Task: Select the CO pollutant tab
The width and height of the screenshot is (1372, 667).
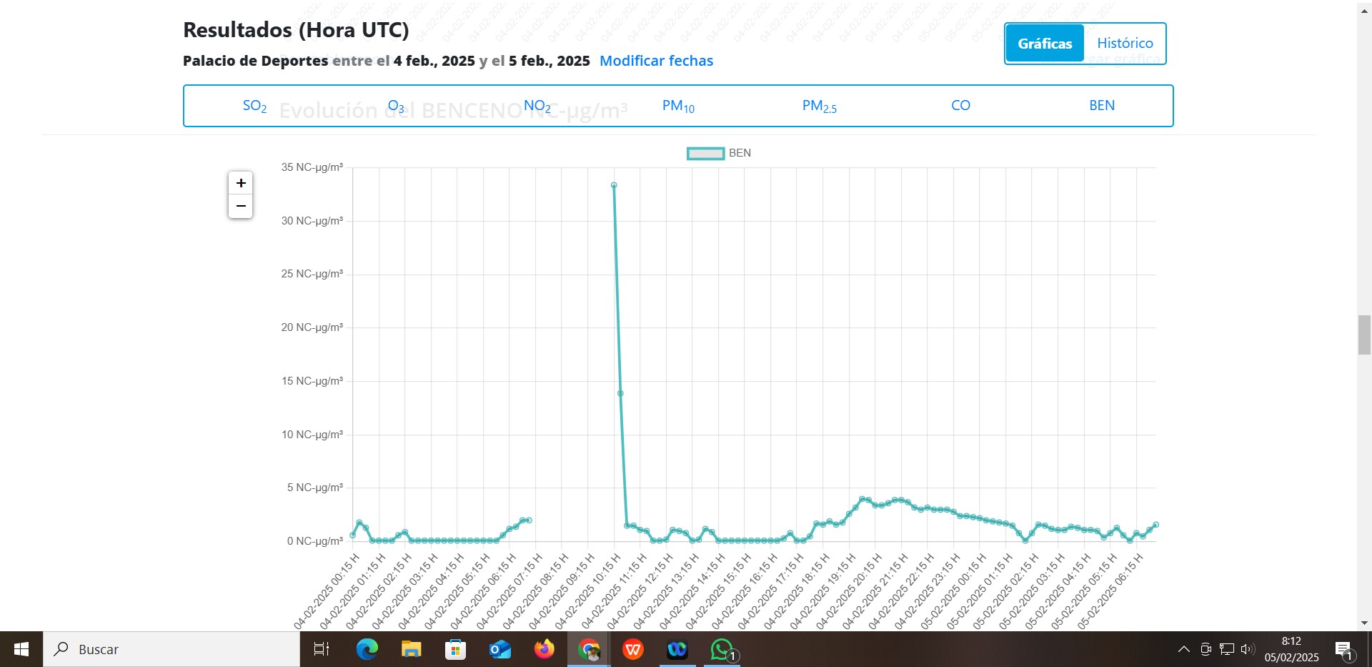Action: point(960,105)
